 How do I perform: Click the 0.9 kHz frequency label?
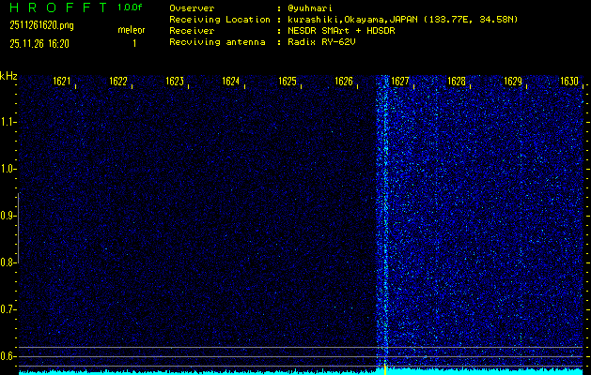click(x=7, y=216)
